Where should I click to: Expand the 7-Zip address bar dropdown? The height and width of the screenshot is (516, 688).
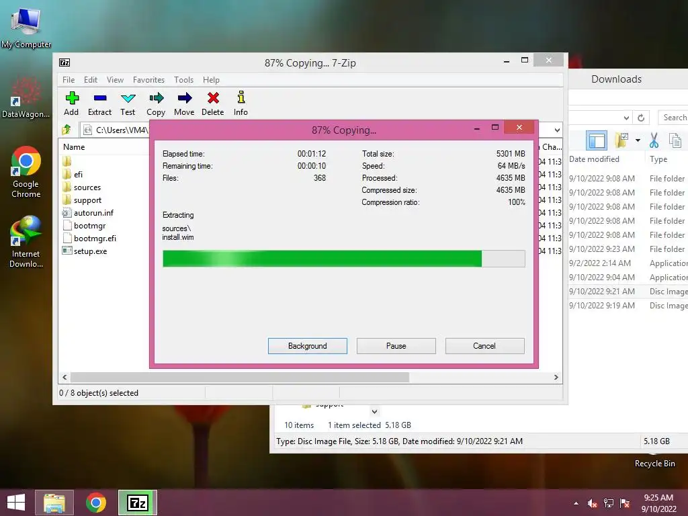(557, 130)
